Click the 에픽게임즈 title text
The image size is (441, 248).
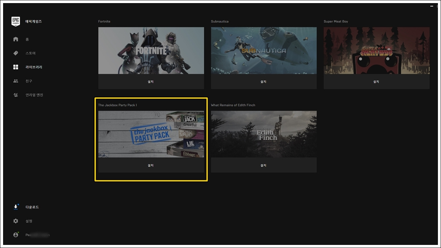[33, 21]
